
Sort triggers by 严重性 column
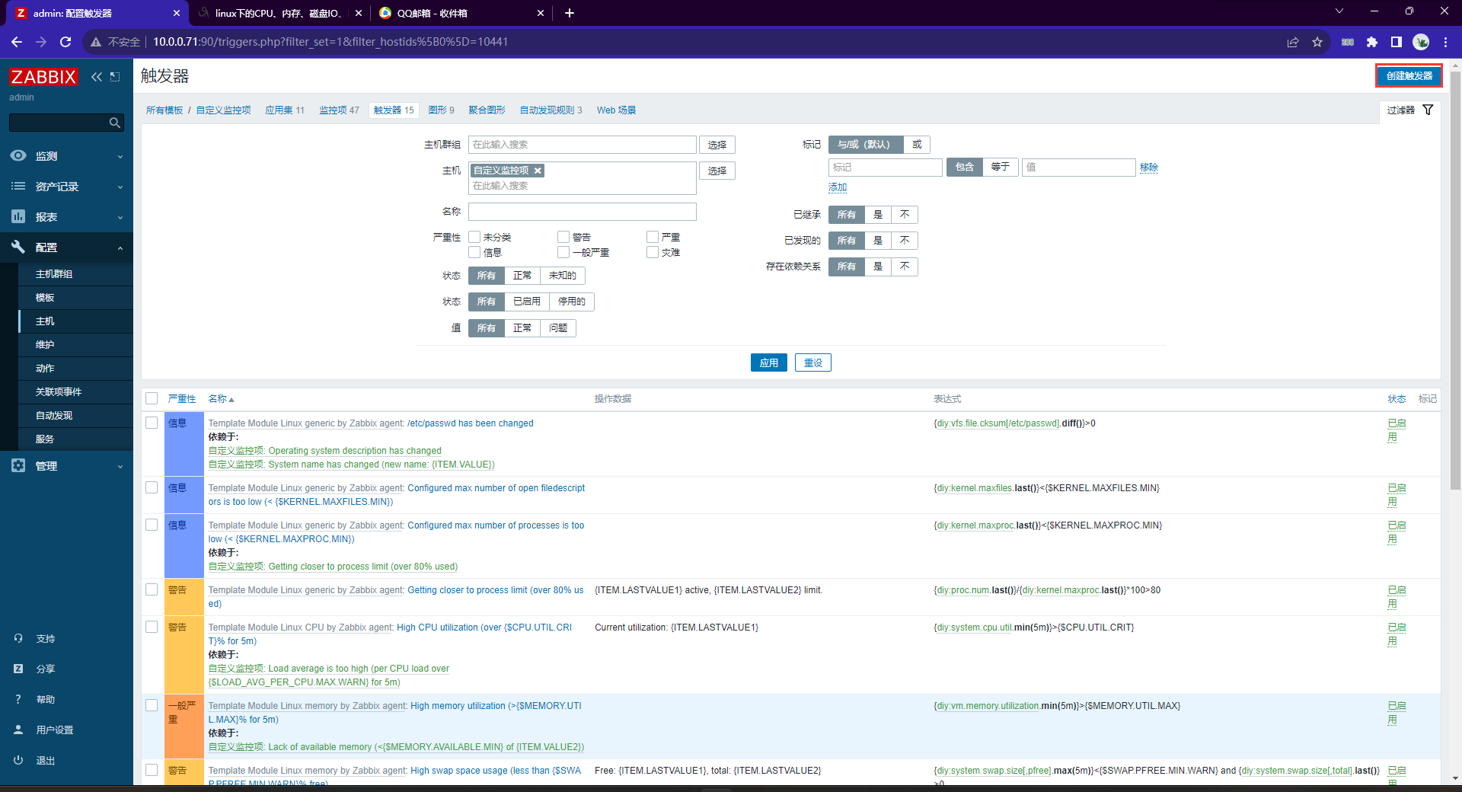(x=182, y=399)
